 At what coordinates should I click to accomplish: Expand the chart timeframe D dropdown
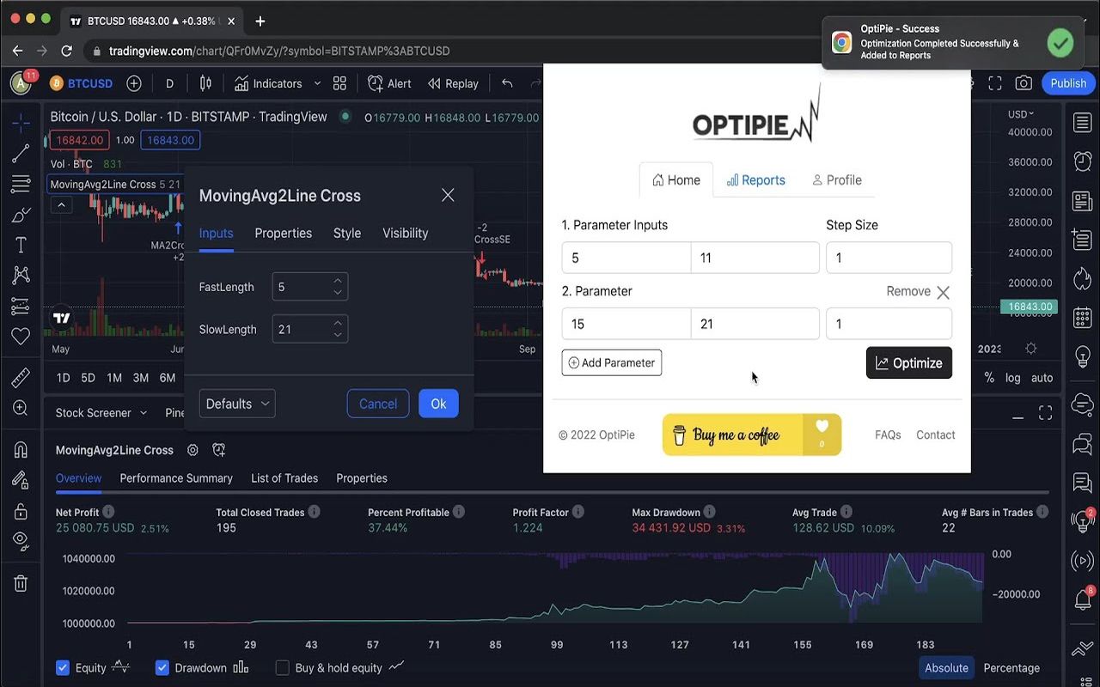pos(169,82)
